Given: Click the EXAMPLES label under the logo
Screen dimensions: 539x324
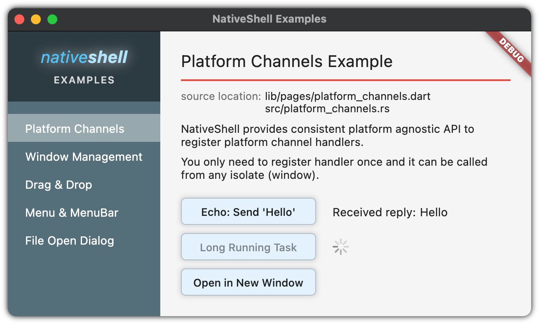Looking at the screenshot, I should (x=84, y=80).
